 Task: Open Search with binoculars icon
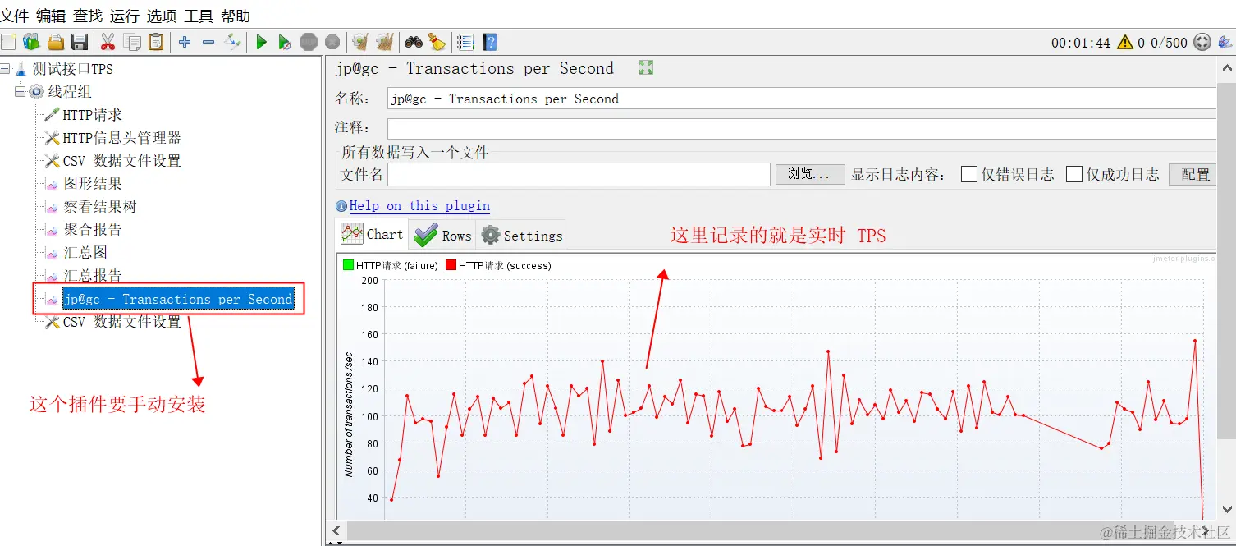413,42
